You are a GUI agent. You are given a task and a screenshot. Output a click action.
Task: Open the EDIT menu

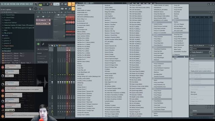coord(5,4)
